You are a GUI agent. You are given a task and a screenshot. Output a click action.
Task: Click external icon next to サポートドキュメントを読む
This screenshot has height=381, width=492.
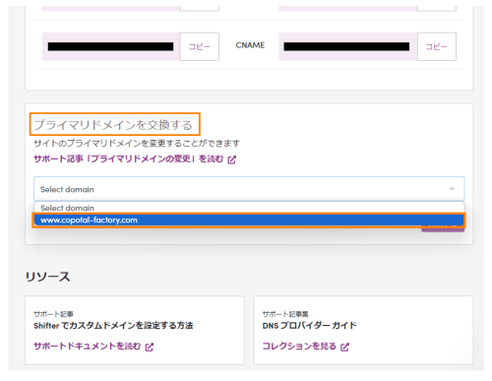[150, 347]
